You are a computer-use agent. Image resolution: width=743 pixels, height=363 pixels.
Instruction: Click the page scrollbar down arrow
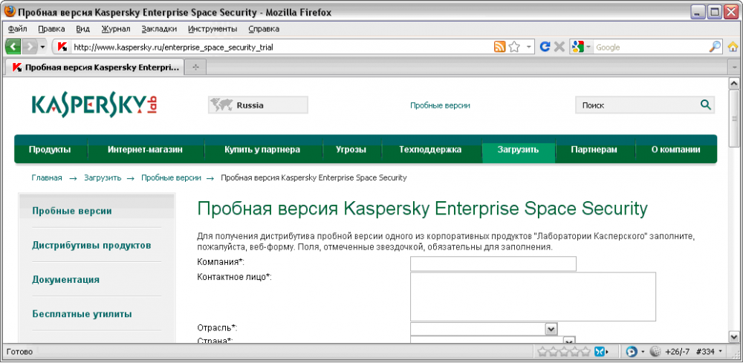tap(735, 336)
